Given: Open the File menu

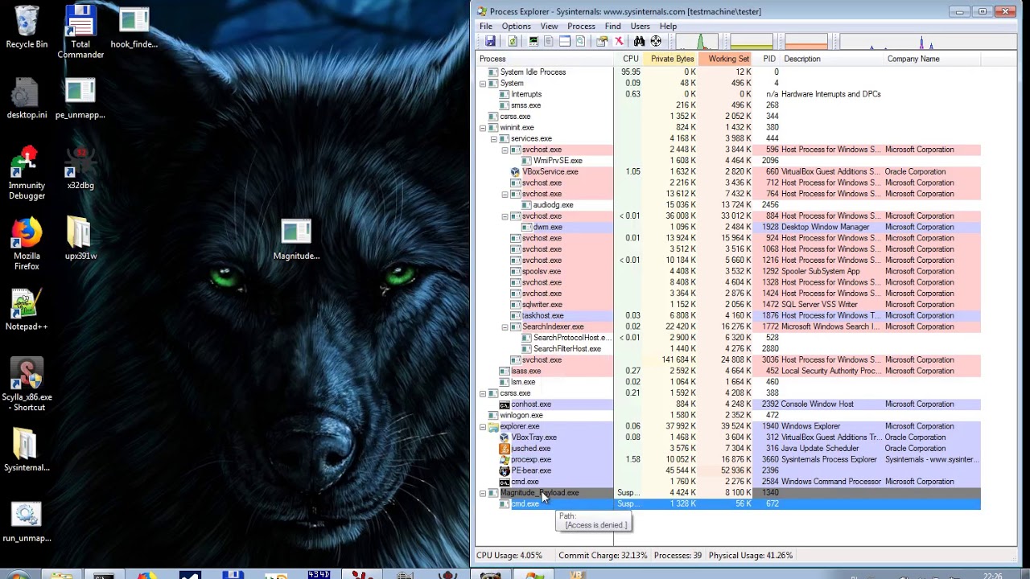Looking at the screenshot, I should coord(486,27).
